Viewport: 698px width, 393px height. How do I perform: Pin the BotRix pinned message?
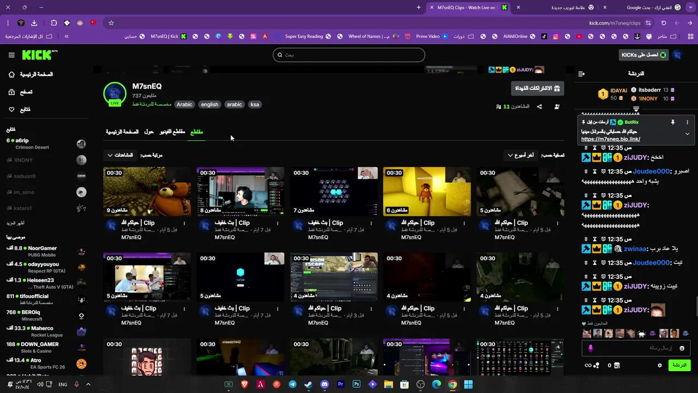point(672,122)
